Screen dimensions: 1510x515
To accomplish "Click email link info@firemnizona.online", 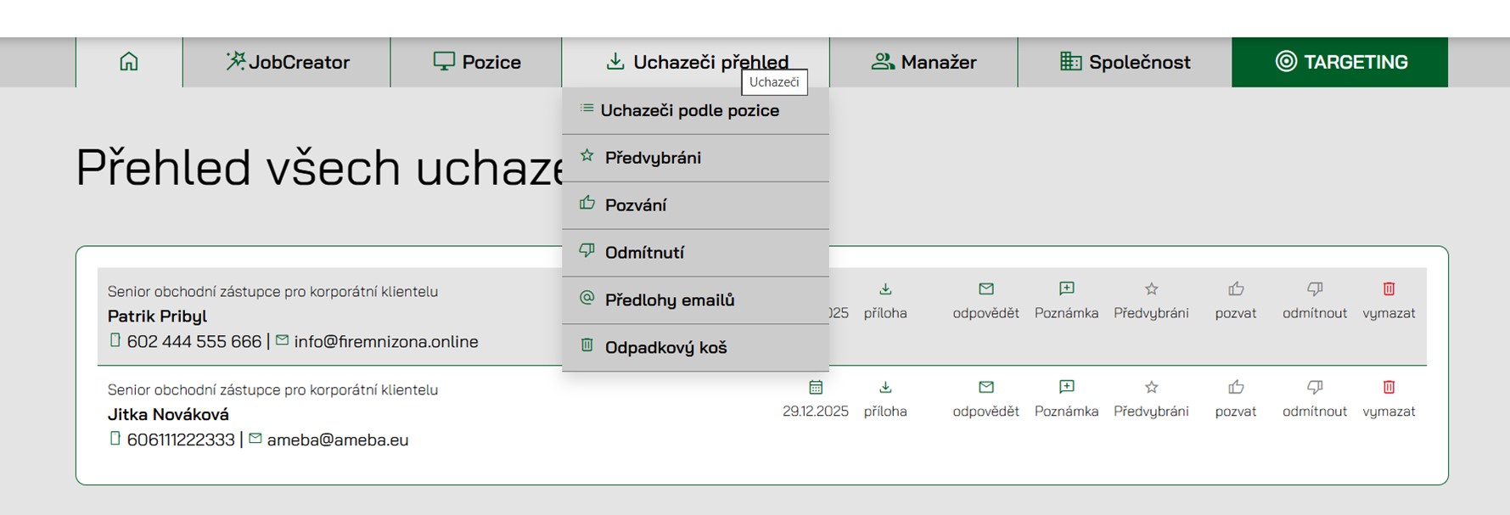I will [385, 341].
